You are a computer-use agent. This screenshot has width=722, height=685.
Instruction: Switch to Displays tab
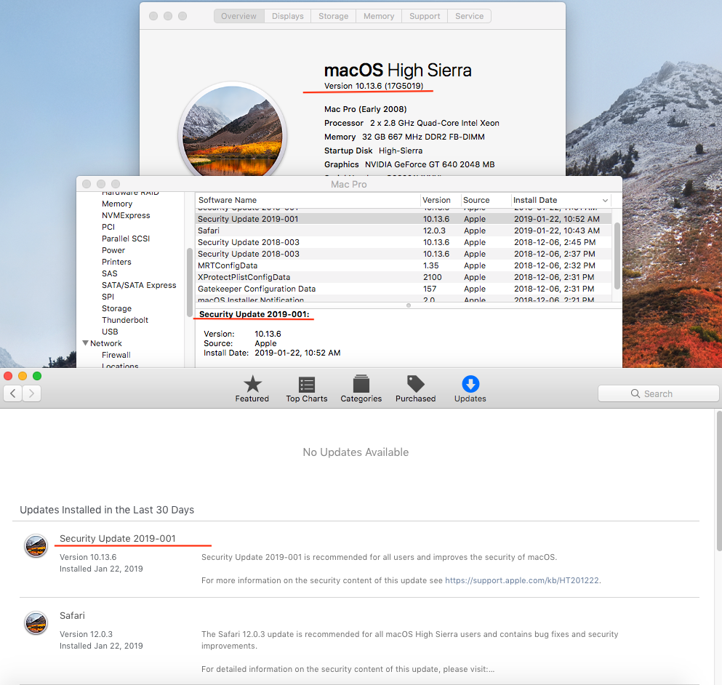[x=288, y=16]
